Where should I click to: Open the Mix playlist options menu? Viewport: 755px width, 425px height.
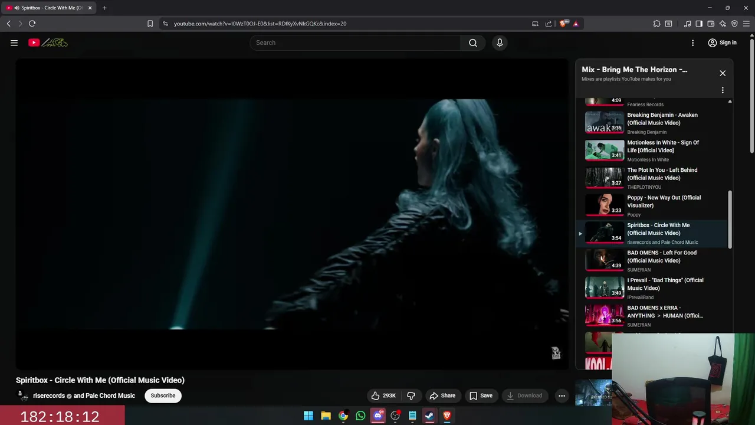tap(723, 90)
